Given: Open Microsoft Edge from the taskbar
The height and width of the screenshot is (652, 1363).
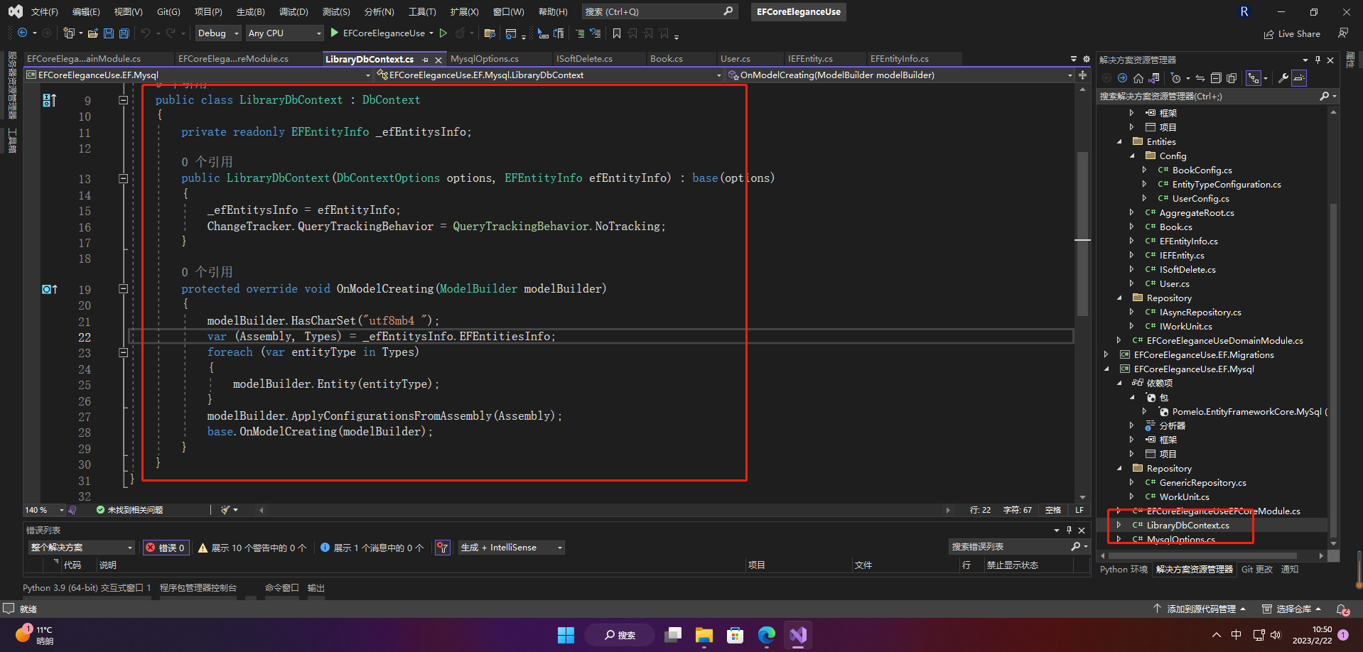Looking at the screenshot, I should [x=766, y=634].
